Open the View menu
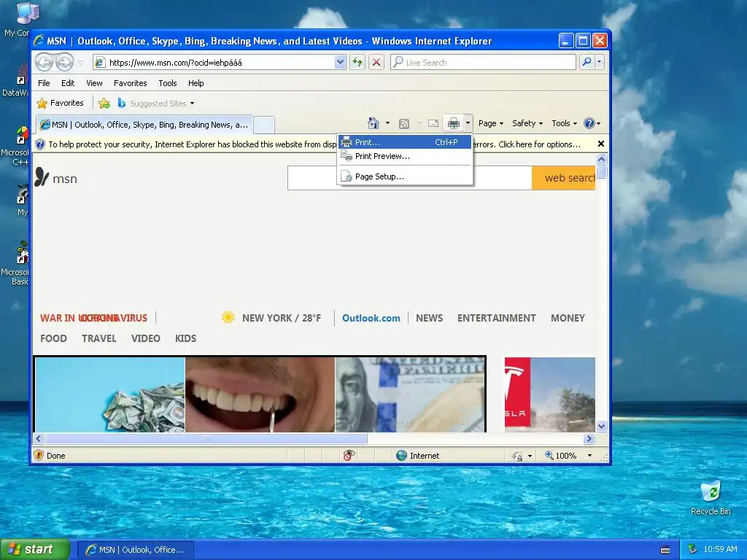The height and width of the screenshot is (560, 747). (x=94, y=83)
